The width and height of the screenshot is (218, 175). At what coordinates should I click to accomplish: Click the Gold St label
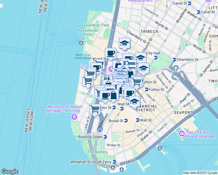click(x=170, y=89)
